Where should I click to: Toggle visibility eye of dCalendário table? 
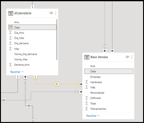pos(51,13)
